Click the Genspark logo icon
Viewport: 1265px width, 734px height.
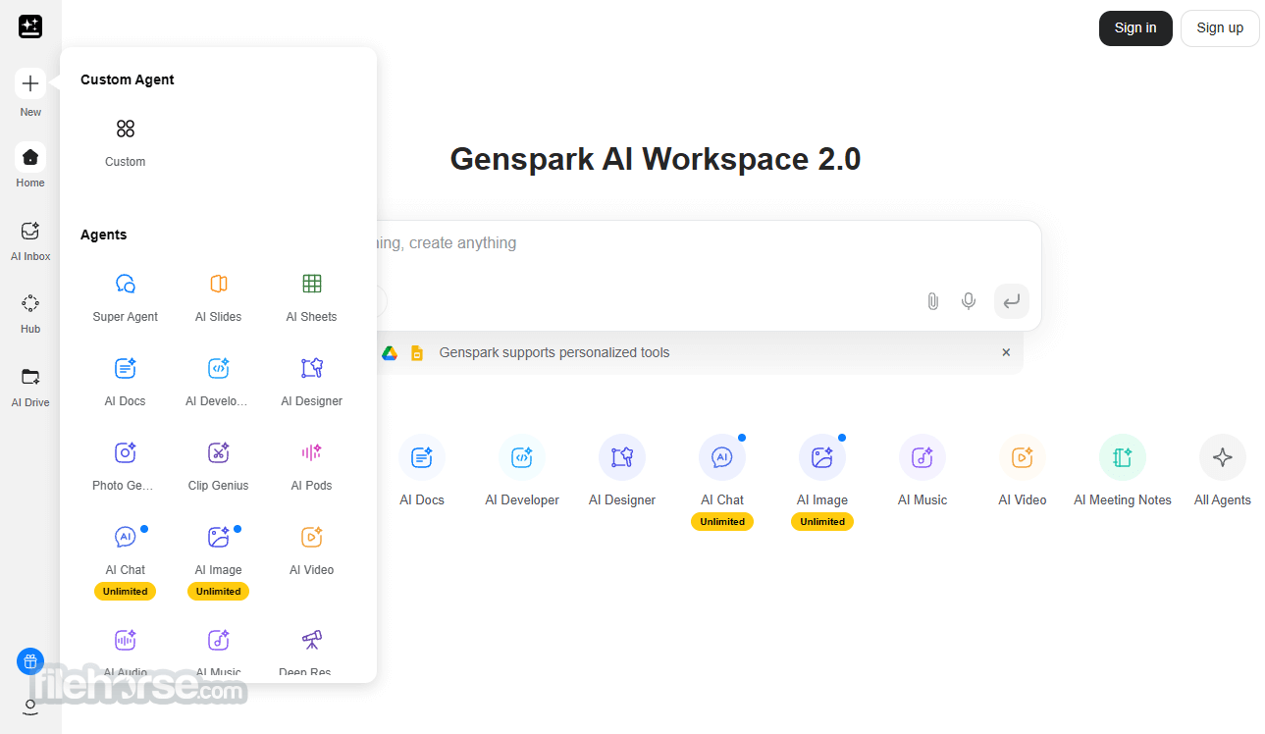[x=30, y=26]
